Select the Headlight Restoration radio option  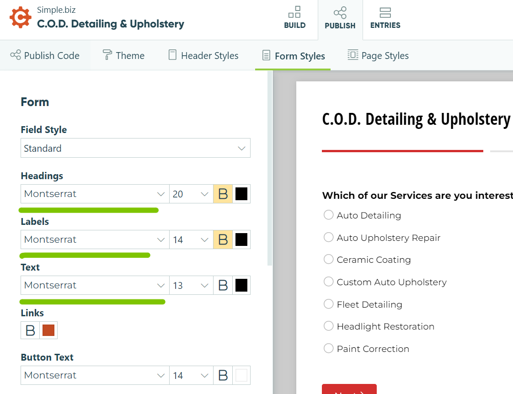pyautogui.click(x=328, y=326)
